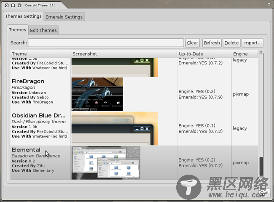This screenshot has width=274, height=202.
Task: Click 'legacy' engine cell of Obsidian Blue row
Action: pyautogui.click(x=240, y=128)
